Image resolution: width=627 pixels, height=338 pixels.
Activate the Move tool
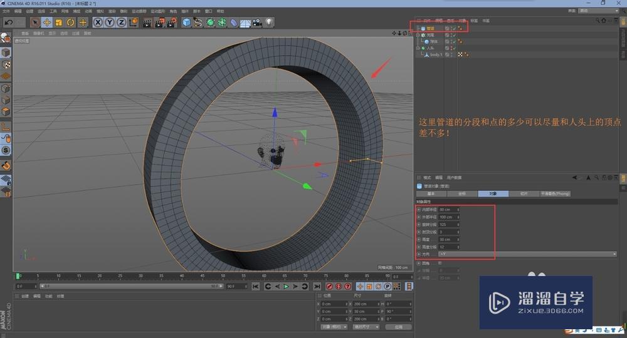click(x=47, y=23)
